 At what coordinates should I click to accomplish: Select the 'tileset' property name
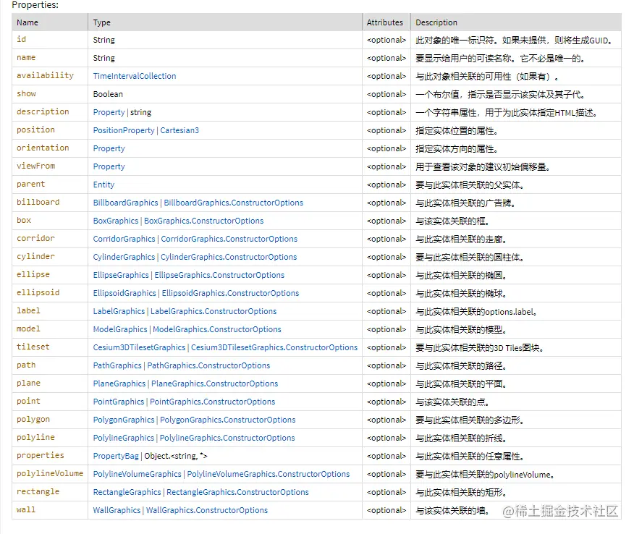pos(33,347)
